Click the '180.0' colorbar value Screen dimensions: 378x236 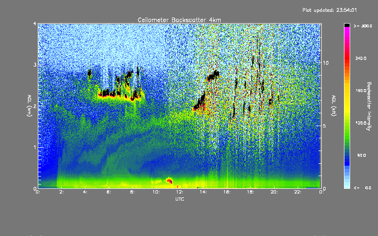[x=361, y=91]
